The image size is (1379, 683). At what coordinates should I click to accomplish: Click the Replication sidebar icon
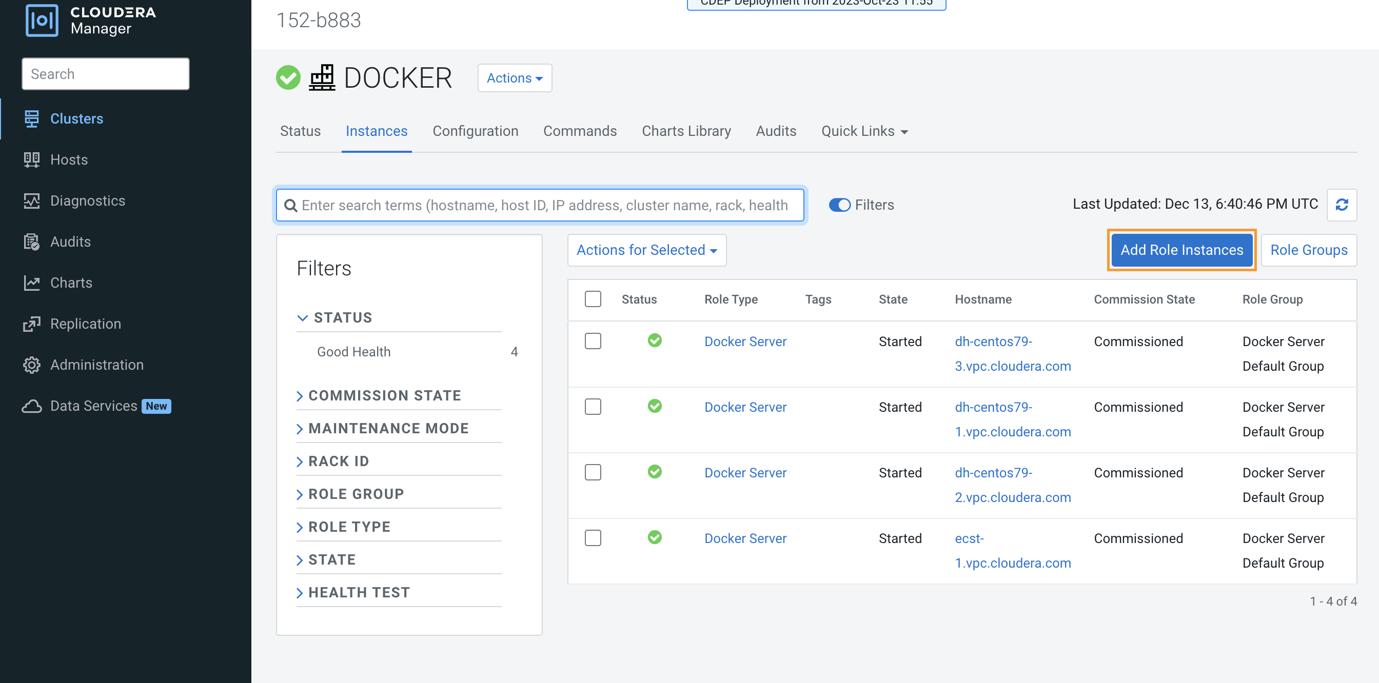point(32,324)
